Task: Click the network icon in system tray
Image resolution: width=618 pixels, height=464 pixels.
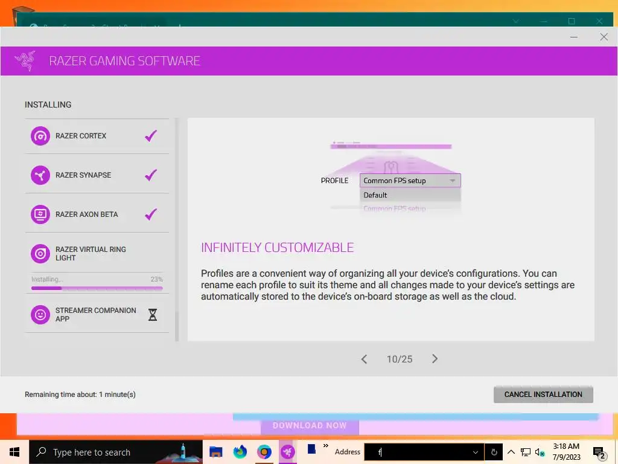Action: click(526, 452)
